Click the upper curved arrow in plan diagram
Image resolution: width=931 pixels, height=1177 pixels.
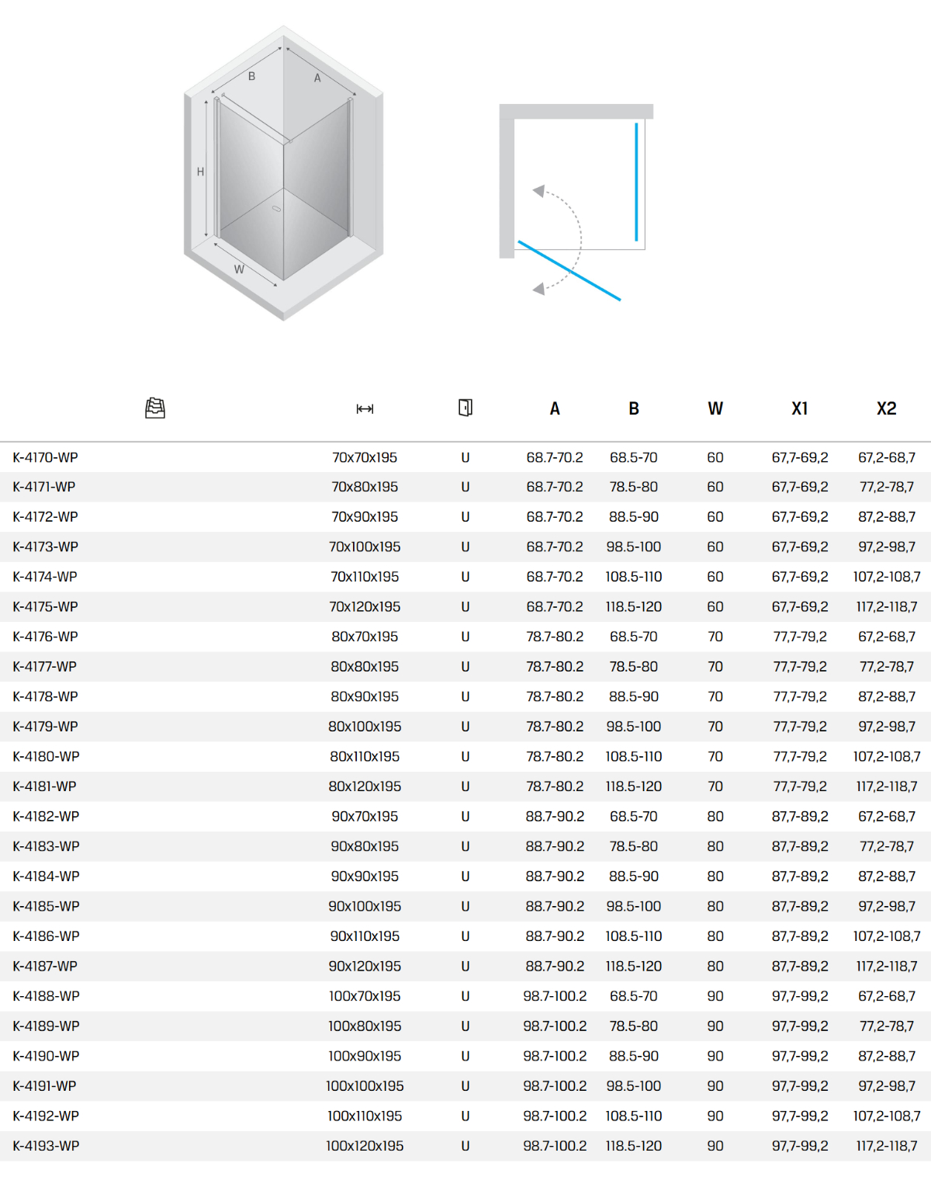pos(538,190)
